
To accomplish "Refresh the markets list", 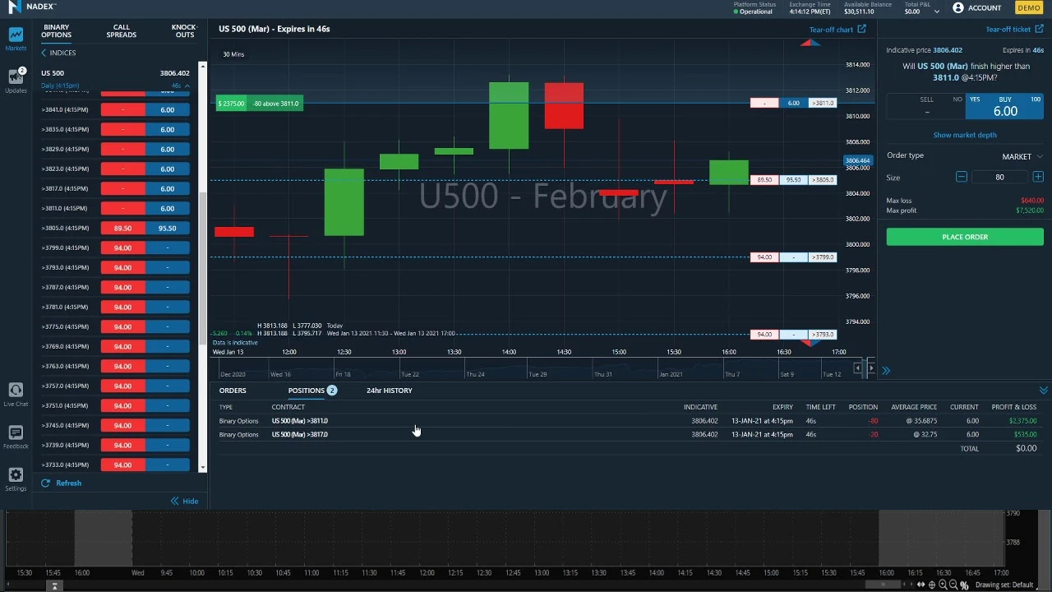I will coord(62,483).
